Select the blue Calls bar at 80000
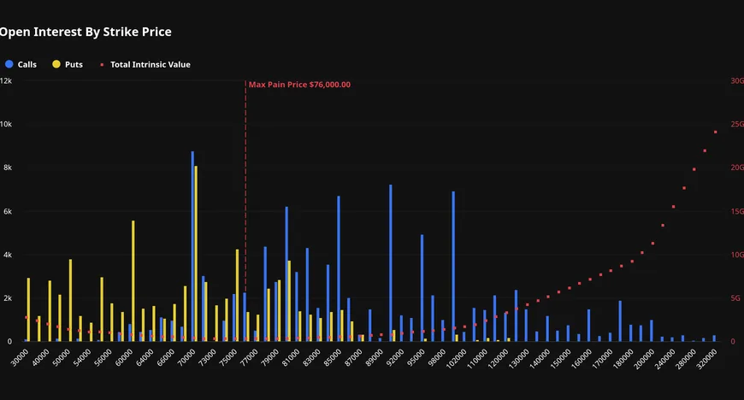The height and width of the screenshot is (400, 744). coord(286,274)
